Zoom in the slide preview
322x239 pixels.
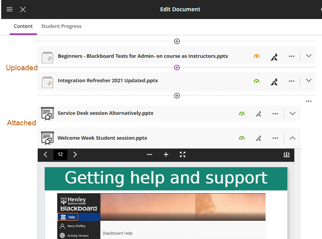[166, 154]
